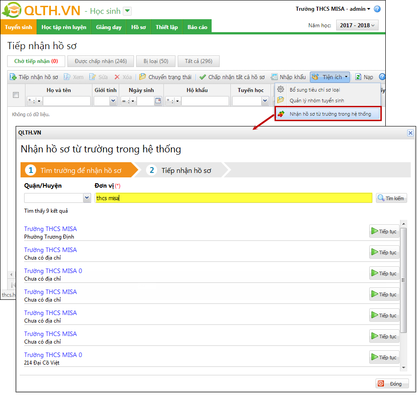Viewport: 417px width, 395px height.
Task: Click the toolbar help icon next to Nạp
Action: click(x=382, y=77)
